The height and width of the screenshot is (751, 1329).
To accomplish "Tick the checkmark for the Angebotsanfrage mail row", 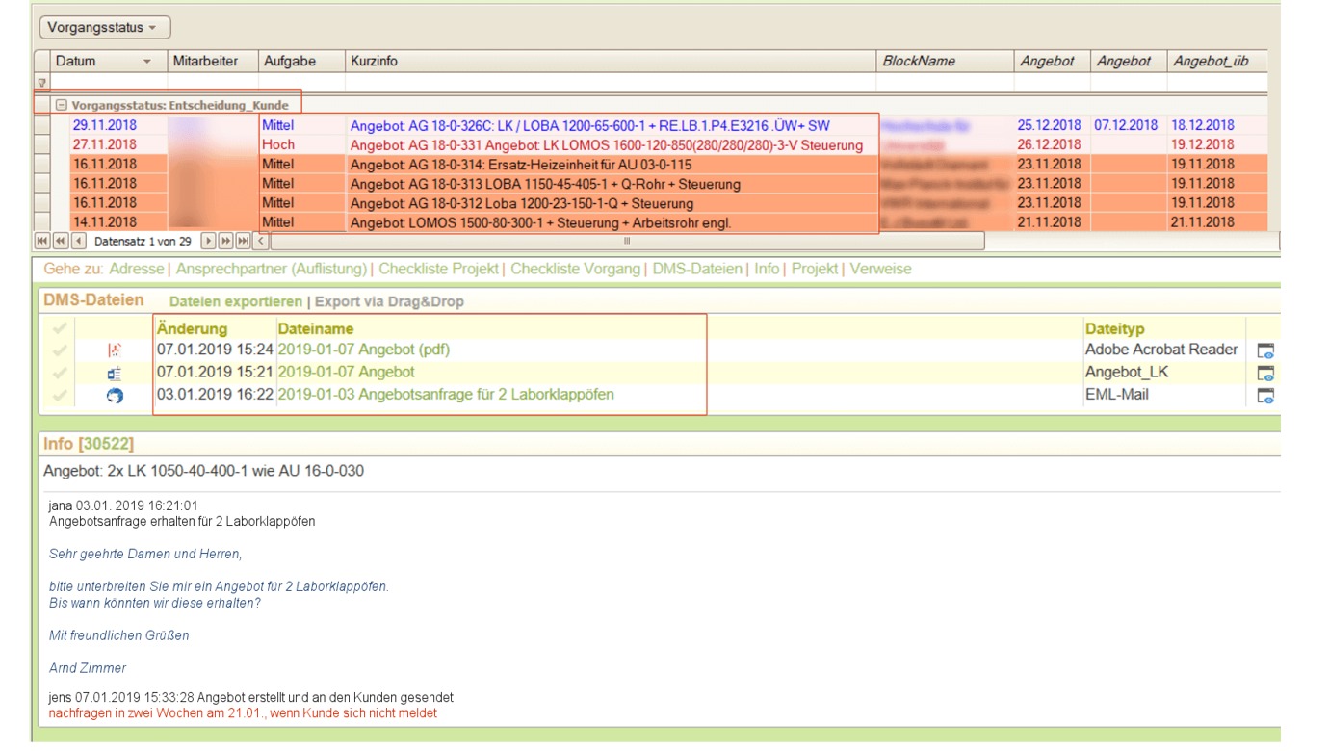I will click(60, 396).
